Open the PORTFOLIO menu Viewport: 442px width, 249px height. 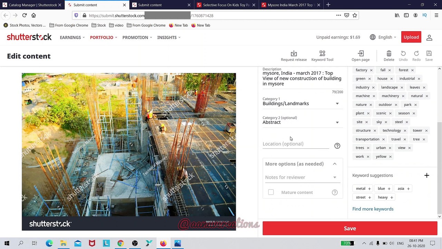pos(103,37)
